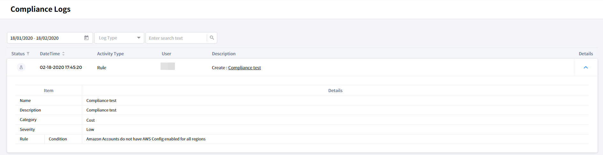Open the Log Type dropdown

116,38
